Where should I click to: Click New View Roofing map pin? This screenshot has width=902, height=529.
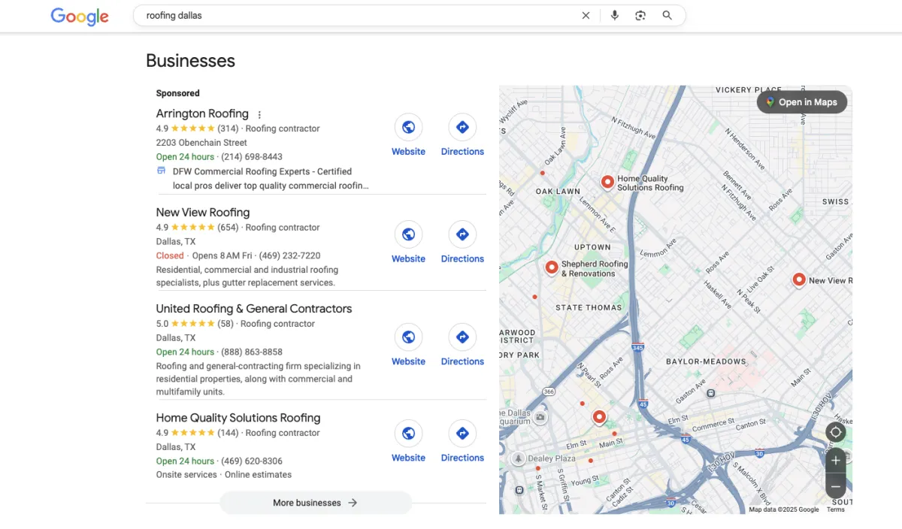point(799,280)
